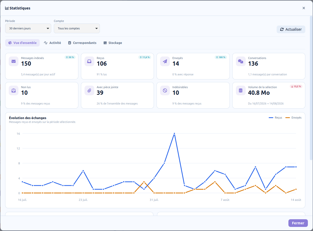Viewport: 313px width, 231px height.
Task: Click '5,4 message(s) par jour actif' text
Action: click(x=38, y=75)
